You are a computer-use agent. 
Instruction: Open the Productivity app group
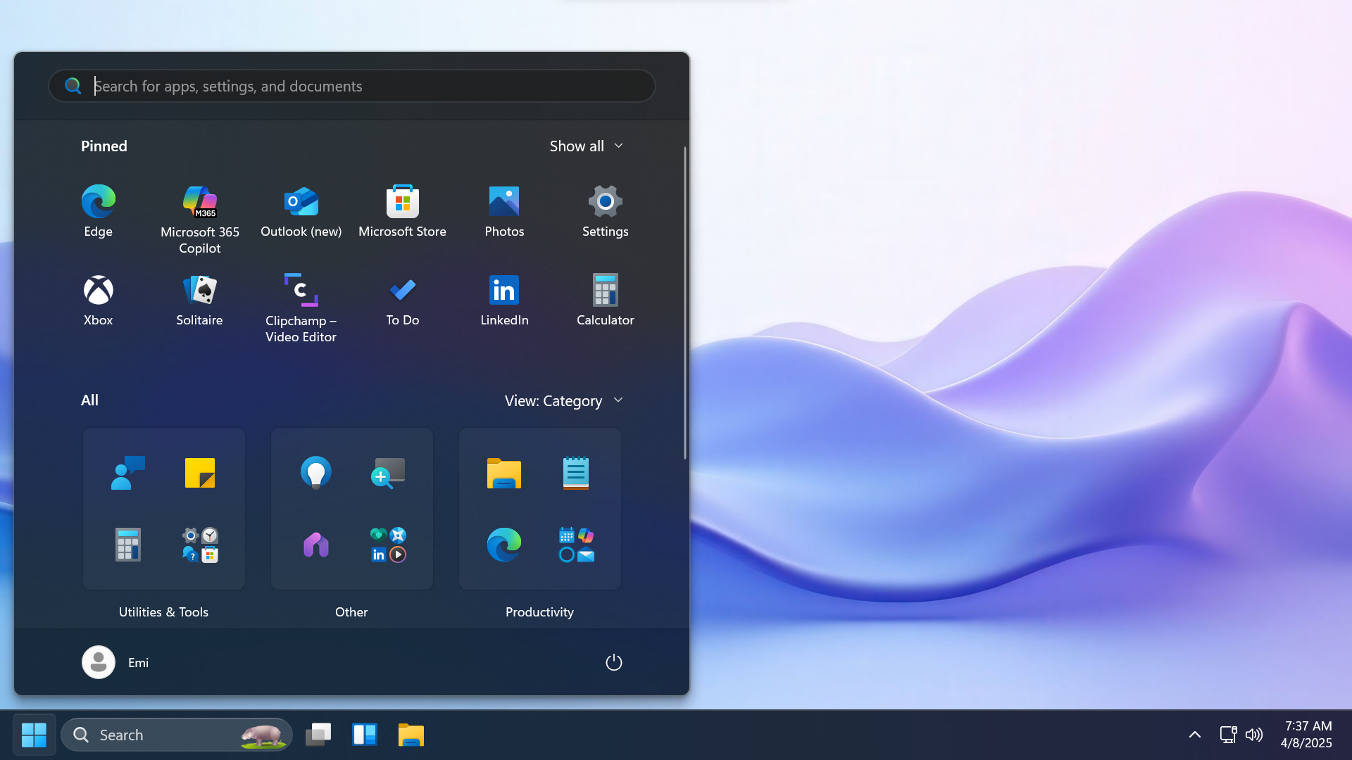[x=539, y=508]
